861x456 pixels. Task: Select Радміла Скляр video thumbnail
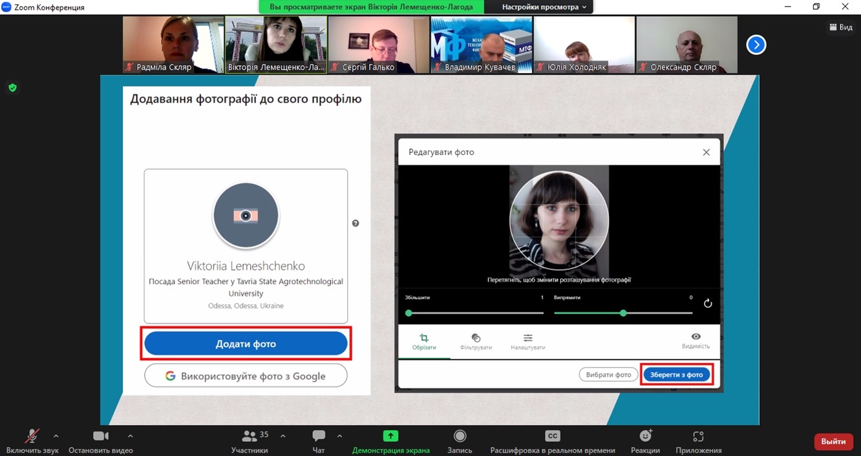[x=173, y=45]
